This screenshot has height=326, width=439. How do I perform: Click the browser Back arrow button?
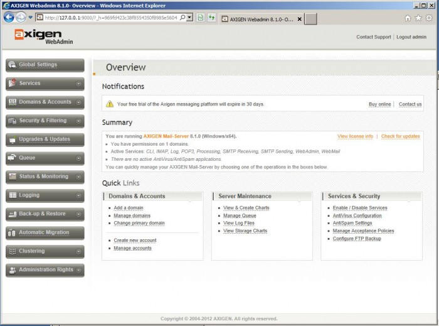tap(9, 18)
